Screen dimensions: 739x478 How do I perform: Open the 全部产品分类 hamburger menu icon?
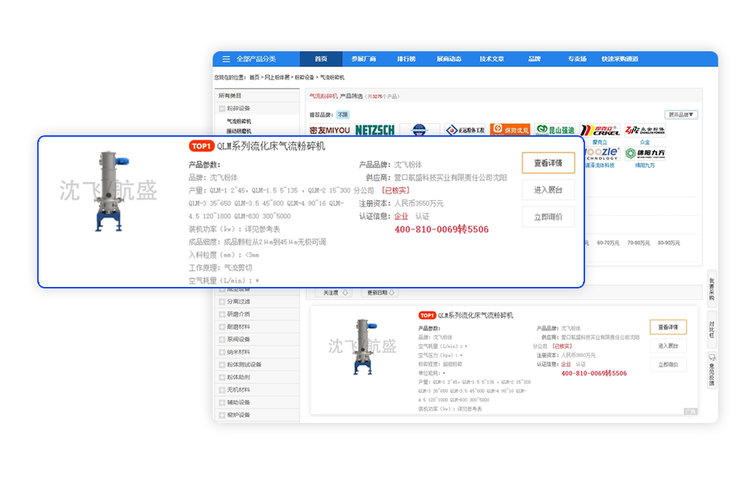pos(226,59)
